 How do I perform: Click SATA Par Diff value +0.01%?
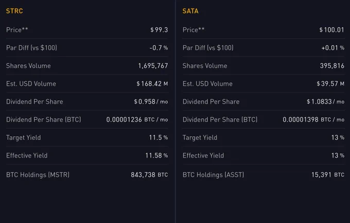click(x=333, y=48)
